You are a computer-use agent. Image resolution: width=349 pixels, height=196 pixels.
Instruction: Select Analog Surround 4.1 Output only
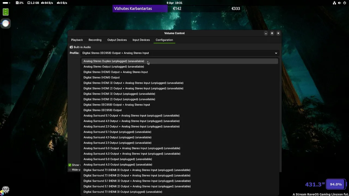pyautogui.click(x=180, y=137)
